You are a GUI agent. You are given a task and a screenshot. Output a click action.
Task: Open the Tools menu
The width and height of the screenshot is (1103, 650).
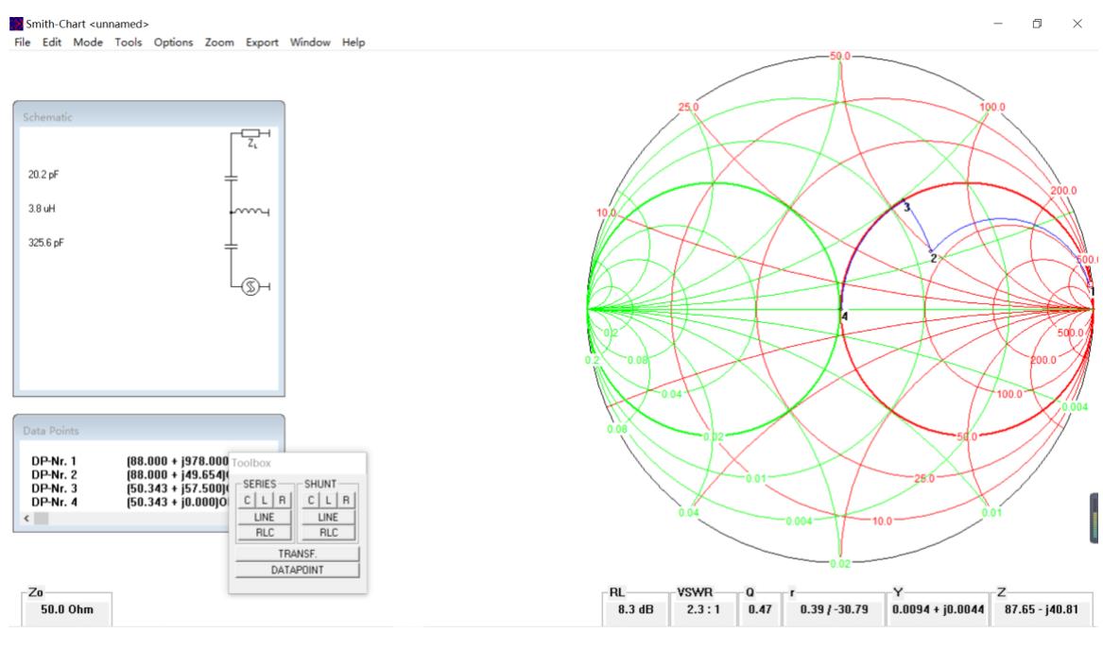(x=129, y=43)
